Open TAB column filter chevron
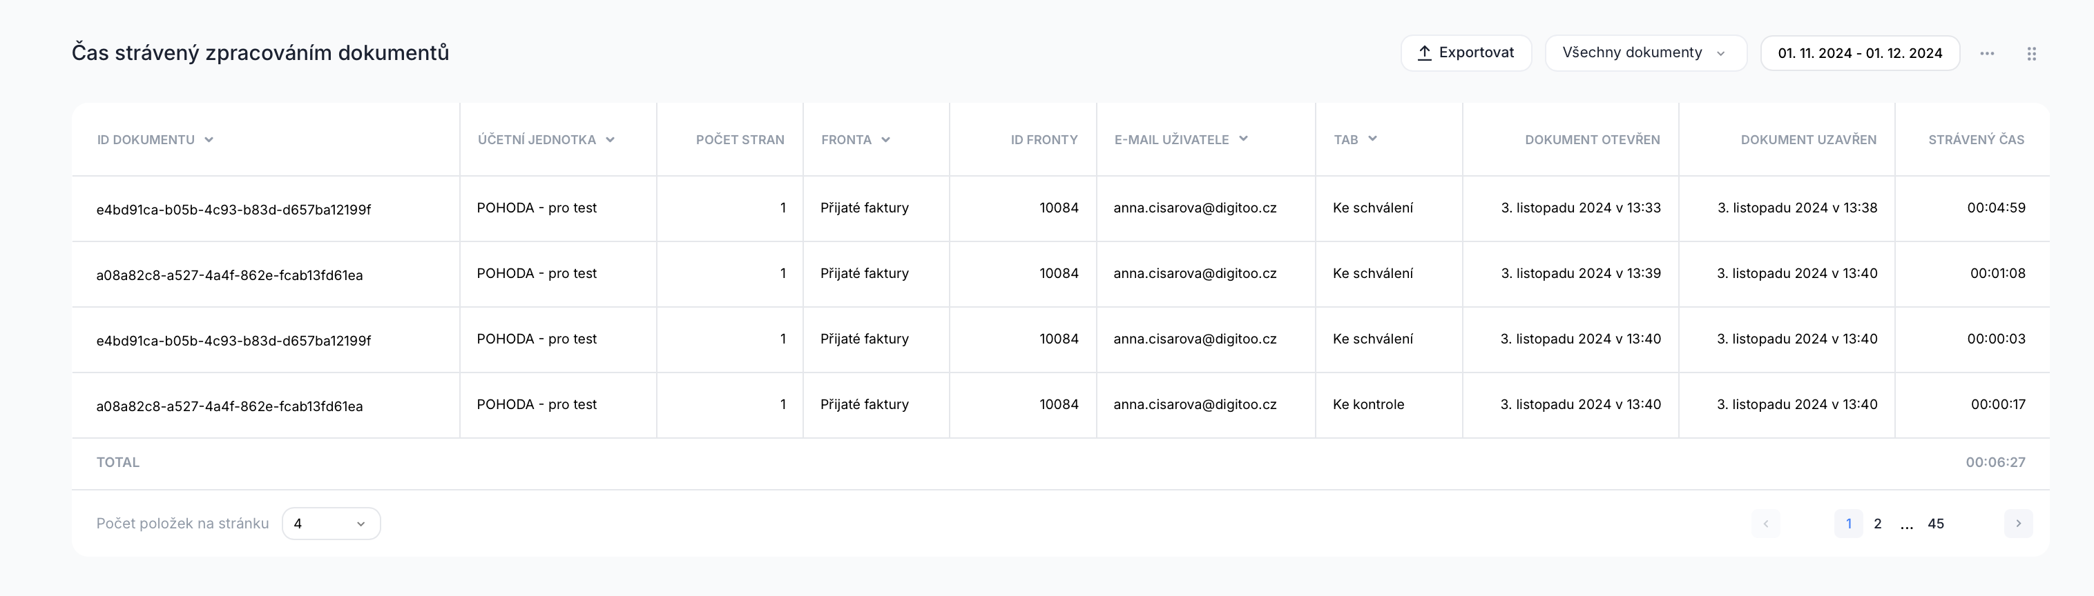2094x596 pixels. 1372,139
